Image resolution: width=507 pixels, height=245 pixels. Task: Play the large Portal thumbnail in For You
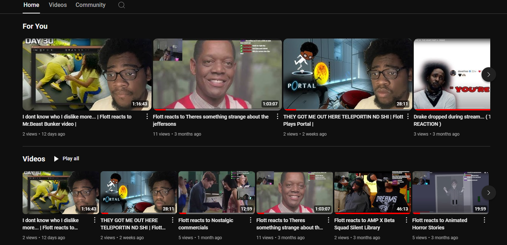click(x=348, y=75)
